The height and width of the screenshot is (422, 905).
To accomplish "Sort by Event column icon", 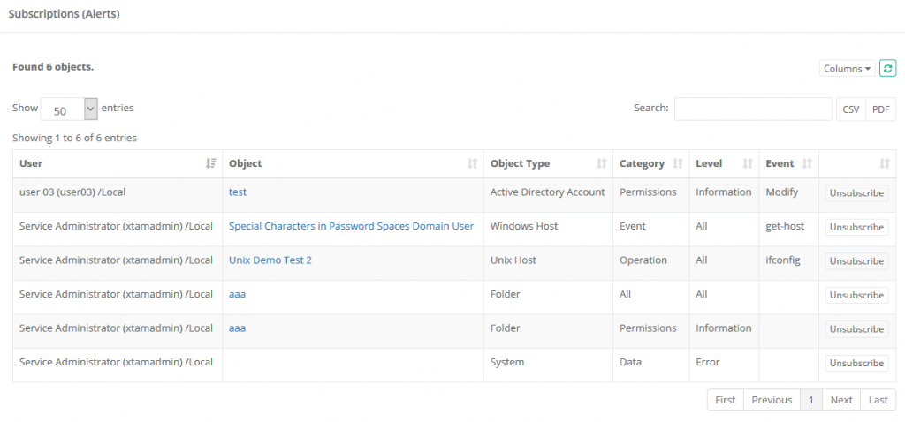I will coord(806,163).
